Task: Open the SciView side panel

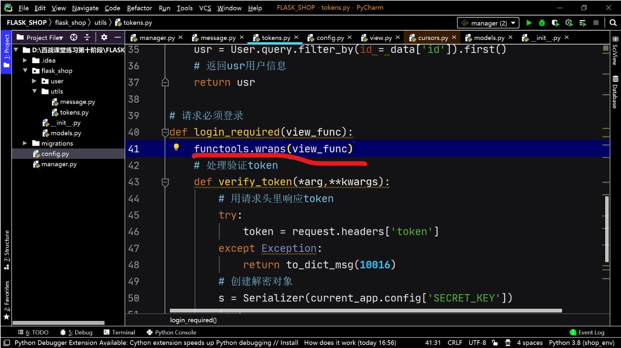Action: tap(615, 50)
